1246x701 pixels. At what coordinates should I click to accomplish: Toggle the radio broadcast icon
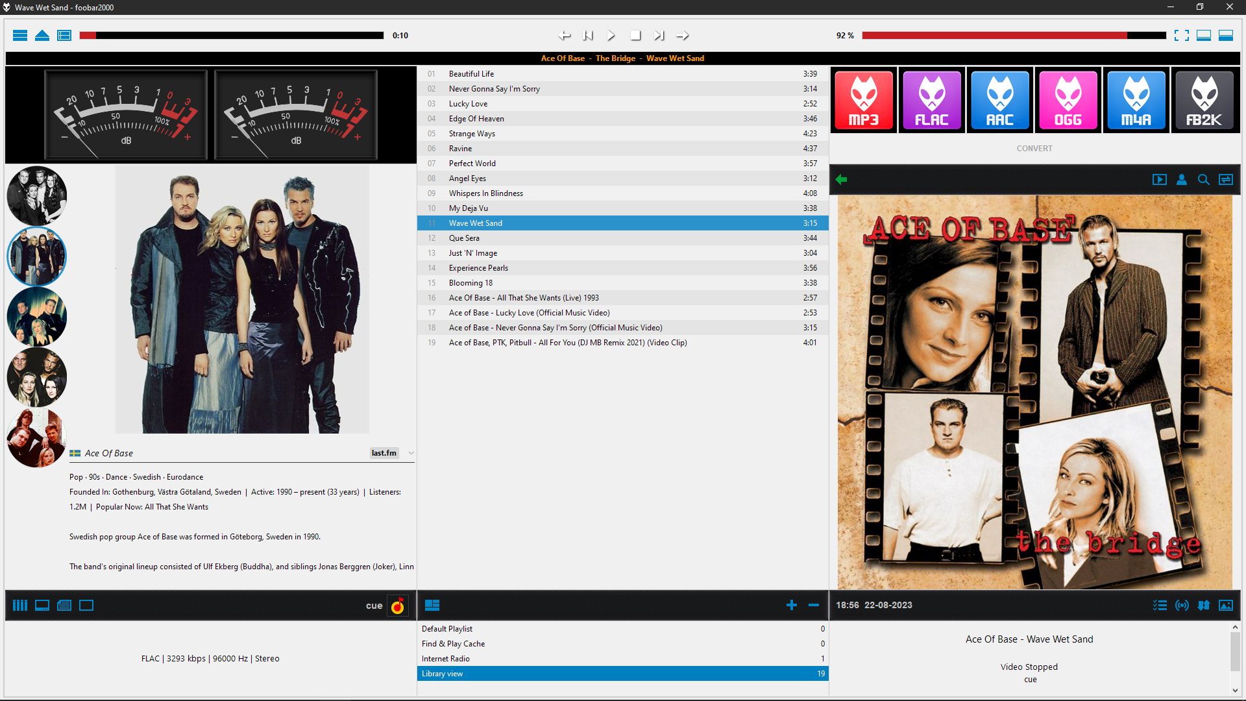pyautogui.click(x=1182, y=605)
